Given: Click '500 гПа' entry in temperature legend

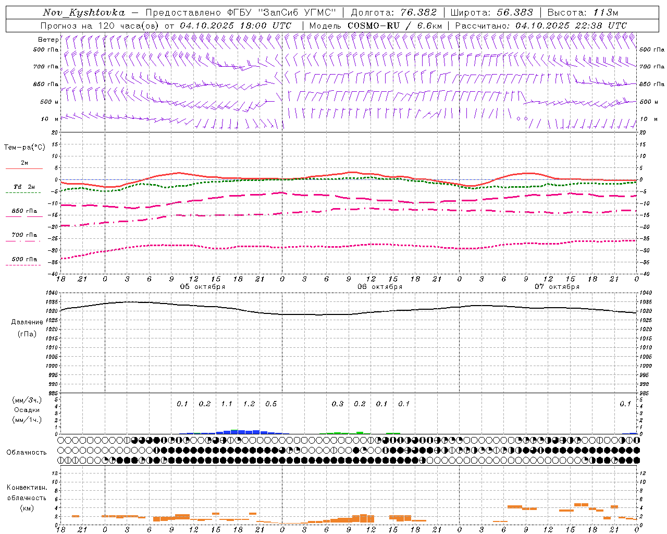Looking at the screenshot, I should [24, 259].
